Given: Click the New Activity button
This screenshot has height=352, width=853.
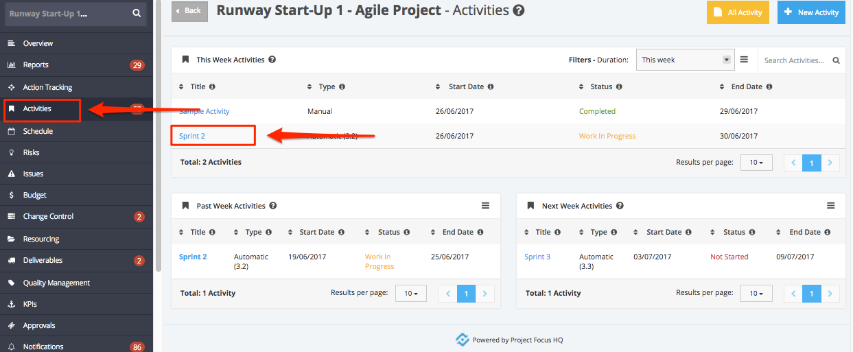Looking at the screenshot, I should click(x=811, y=12).
